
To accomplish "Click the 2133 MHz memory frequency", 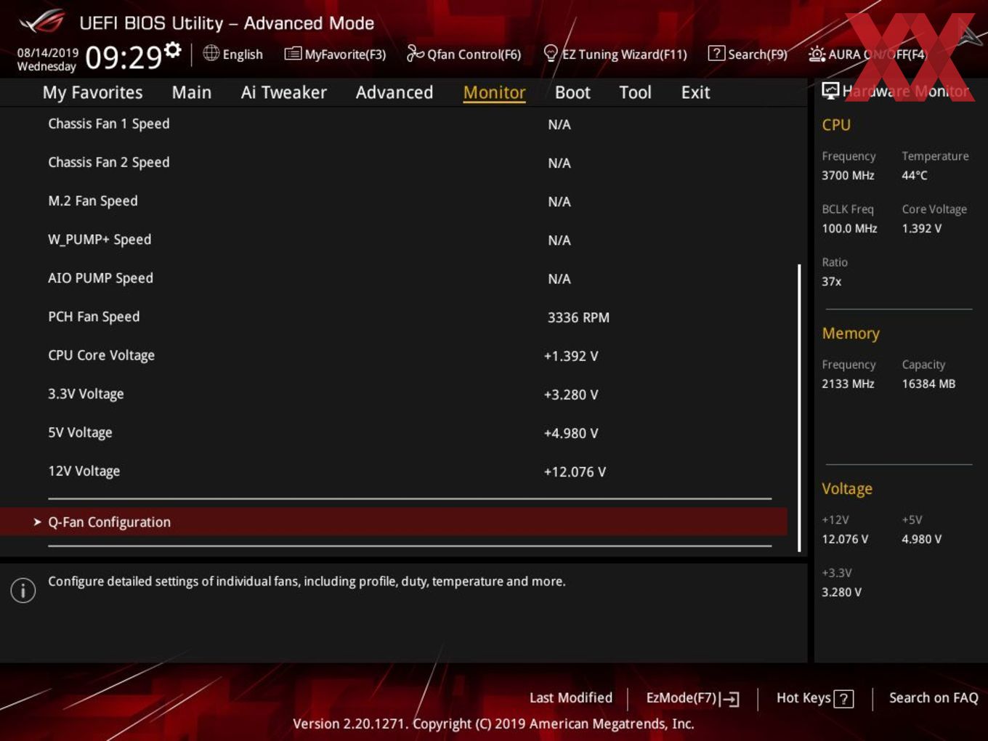I will (x=848, y=384).
